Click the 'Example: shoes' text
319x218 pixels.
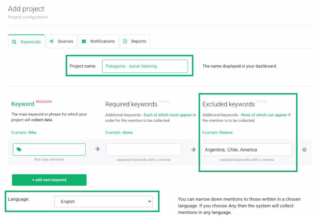[x=119, y=132]
